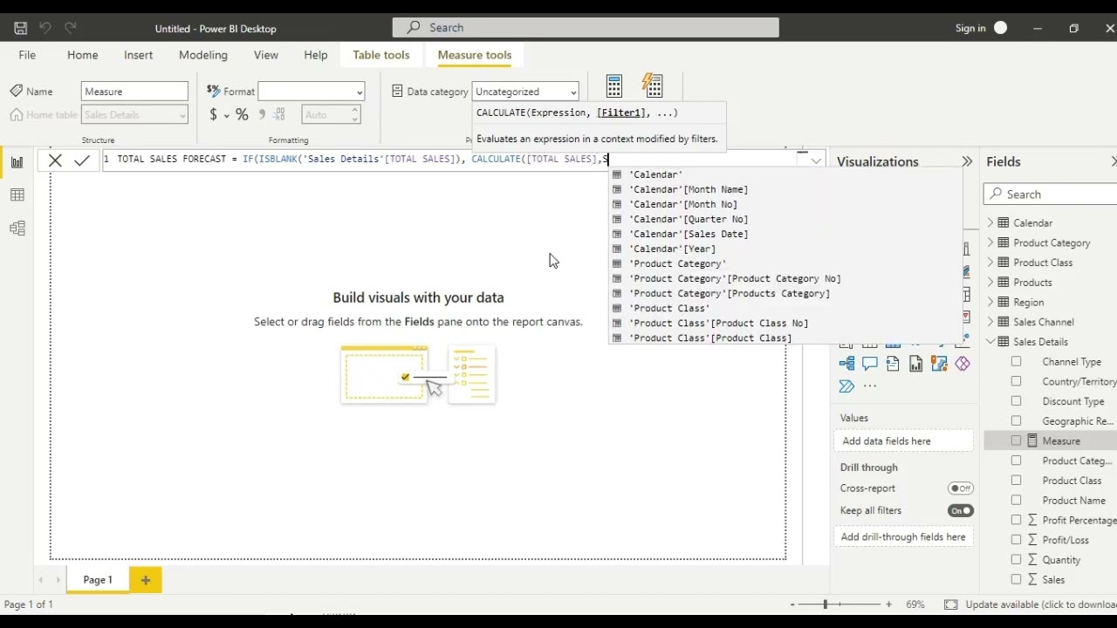Check the Country/Territory field
This screenshot has width=1117, height=628.
1016,381
